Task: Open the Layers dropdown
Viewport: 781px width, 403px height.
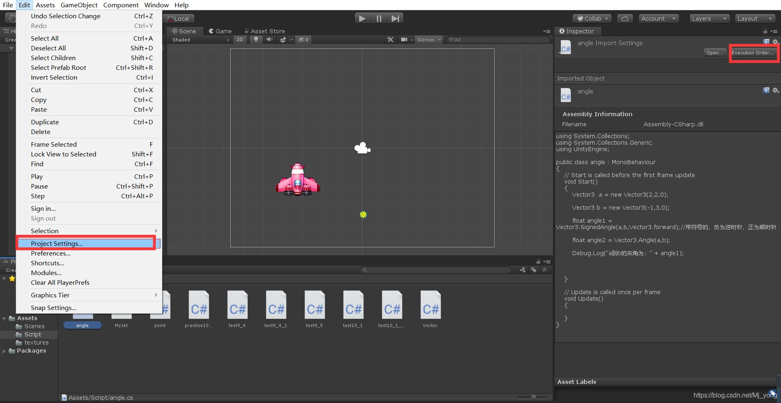Action: [x=709, y=18]
